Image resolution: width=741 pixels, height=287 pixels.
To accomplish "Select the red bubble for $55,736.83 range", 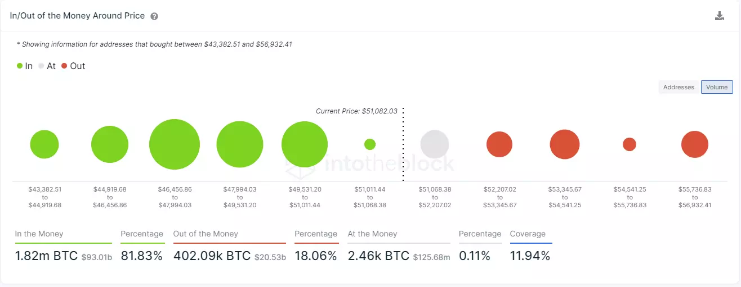I will pos(695,144).
